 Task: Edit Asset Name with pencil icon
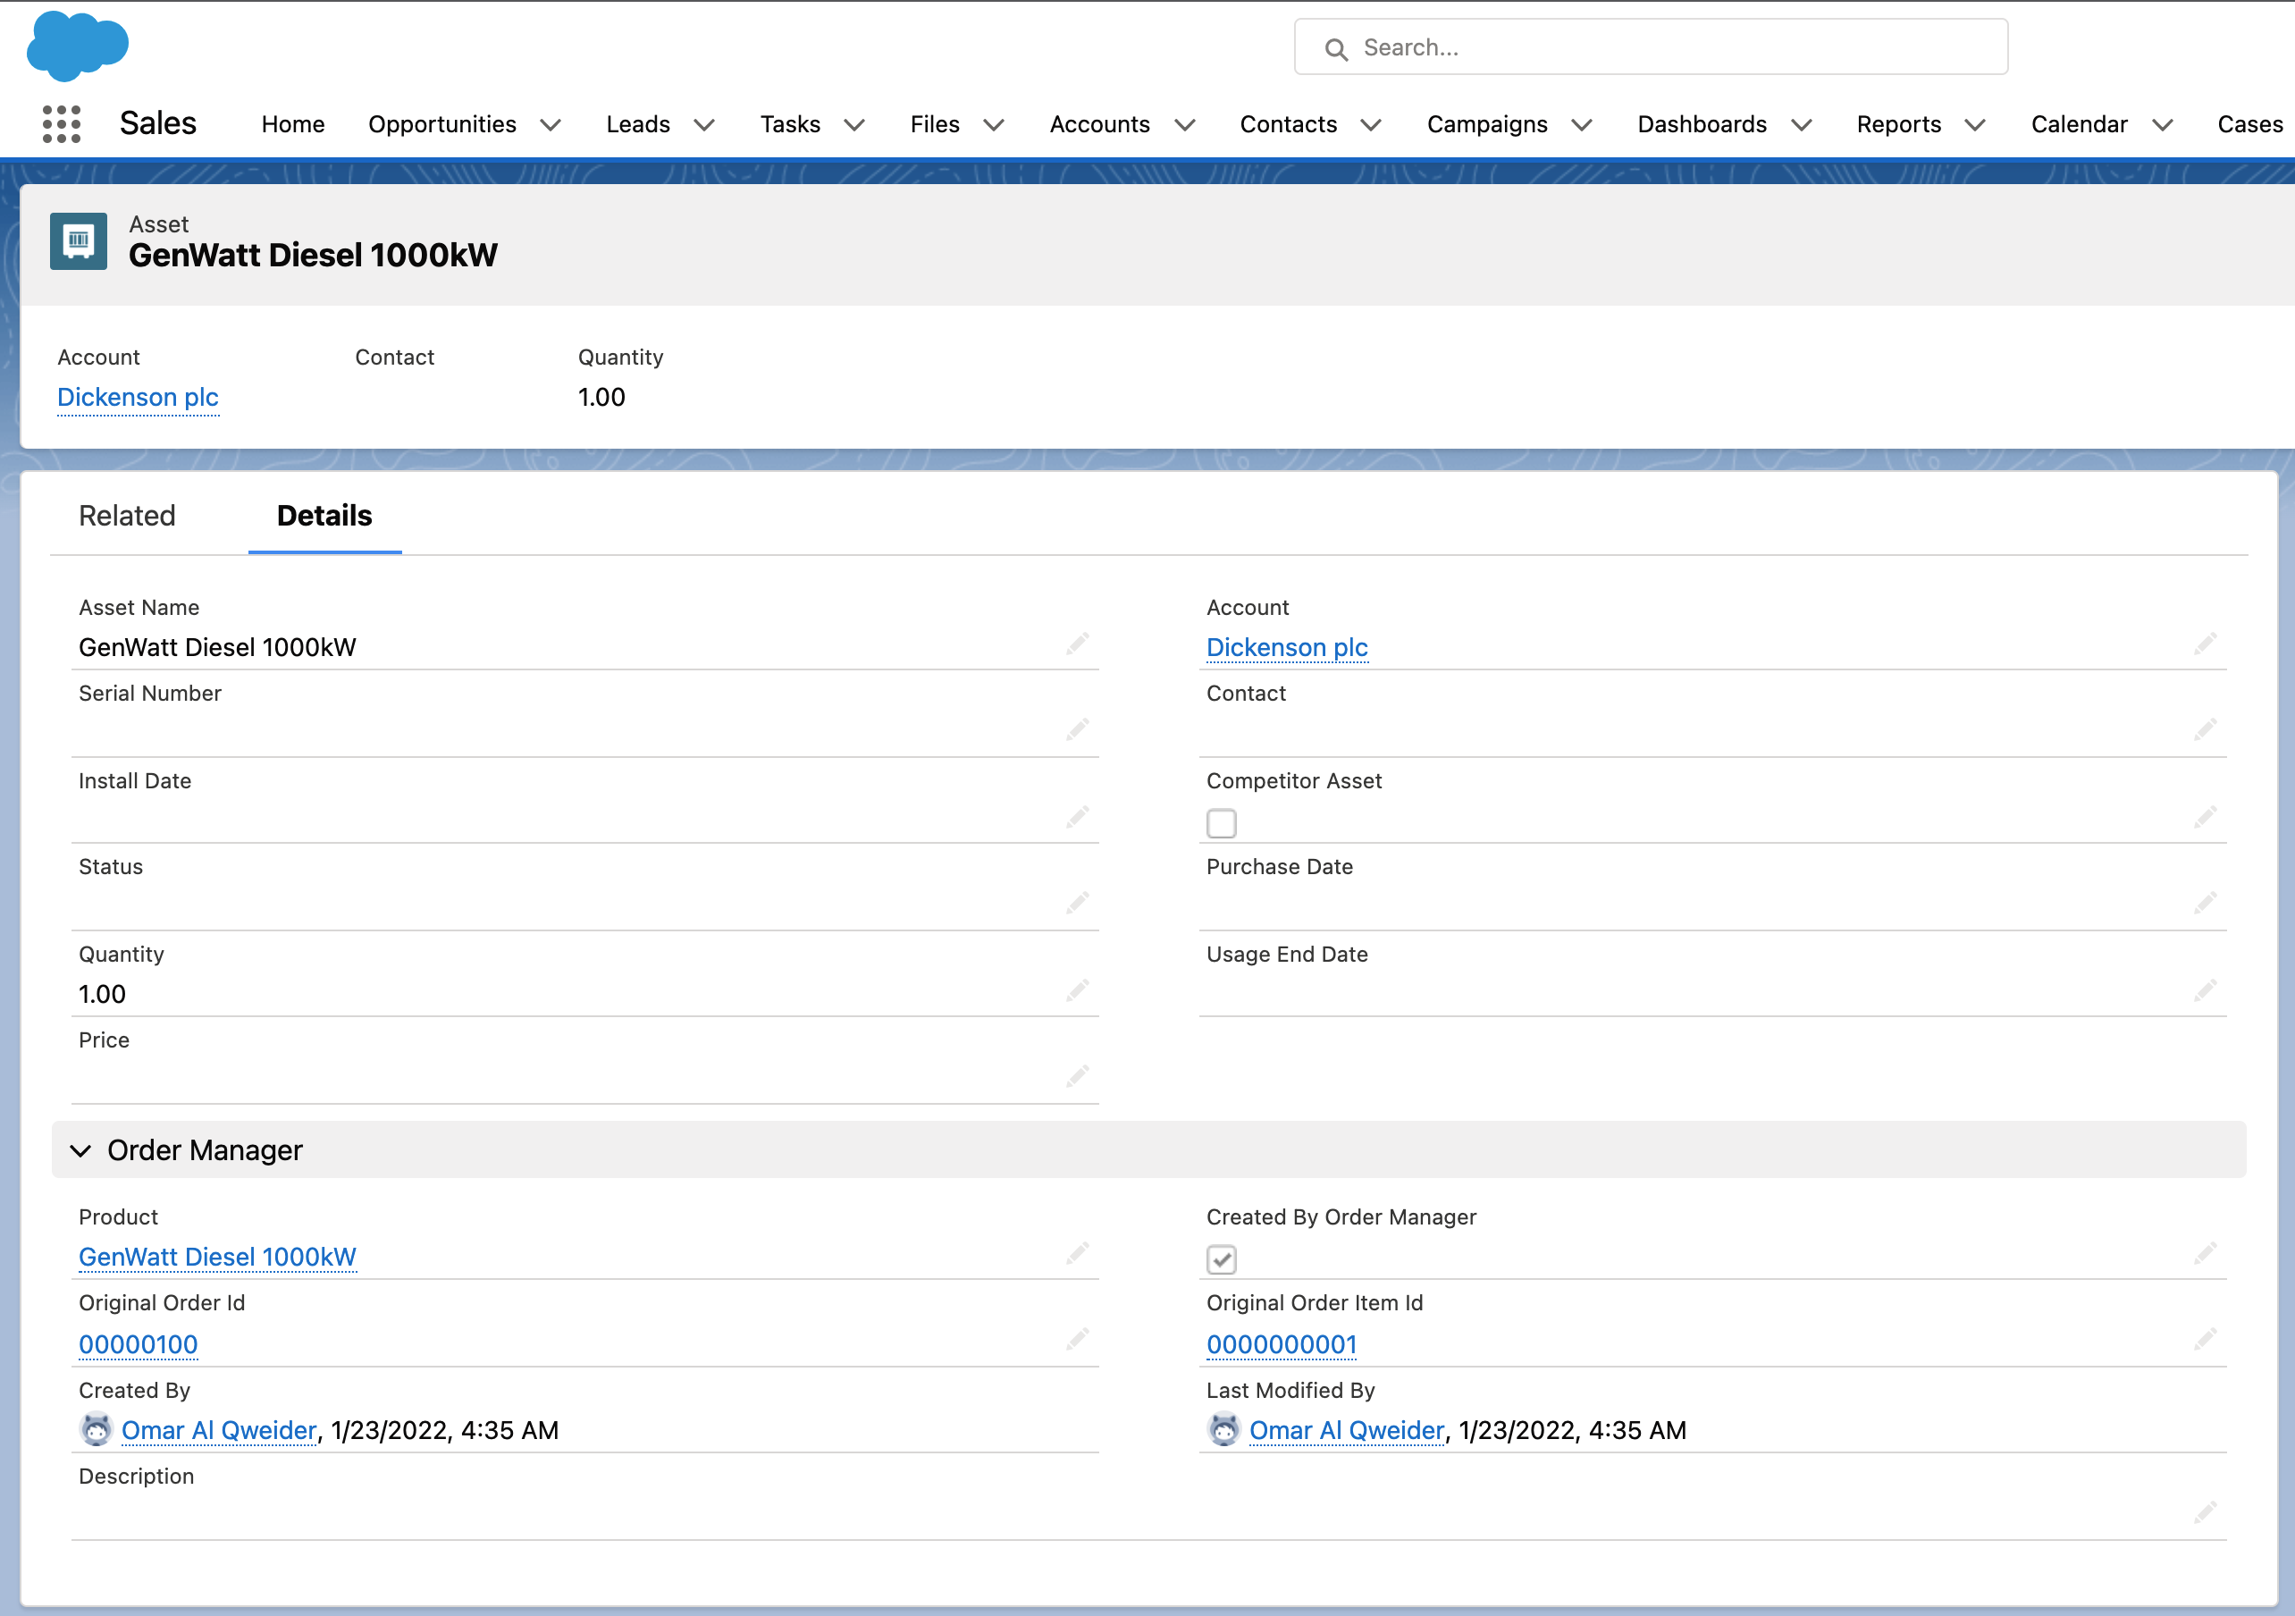point(1077,643)
